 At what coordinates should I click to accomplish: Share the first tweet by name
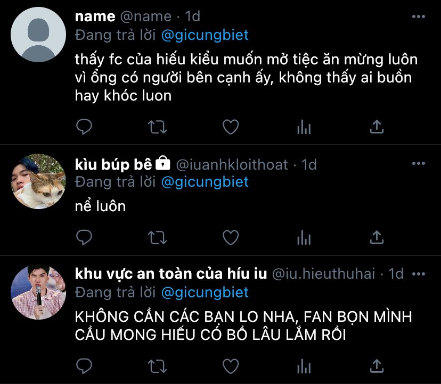coord(377,127)
